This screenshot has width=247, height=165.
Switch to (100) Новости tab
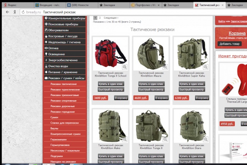coord(82,5)
